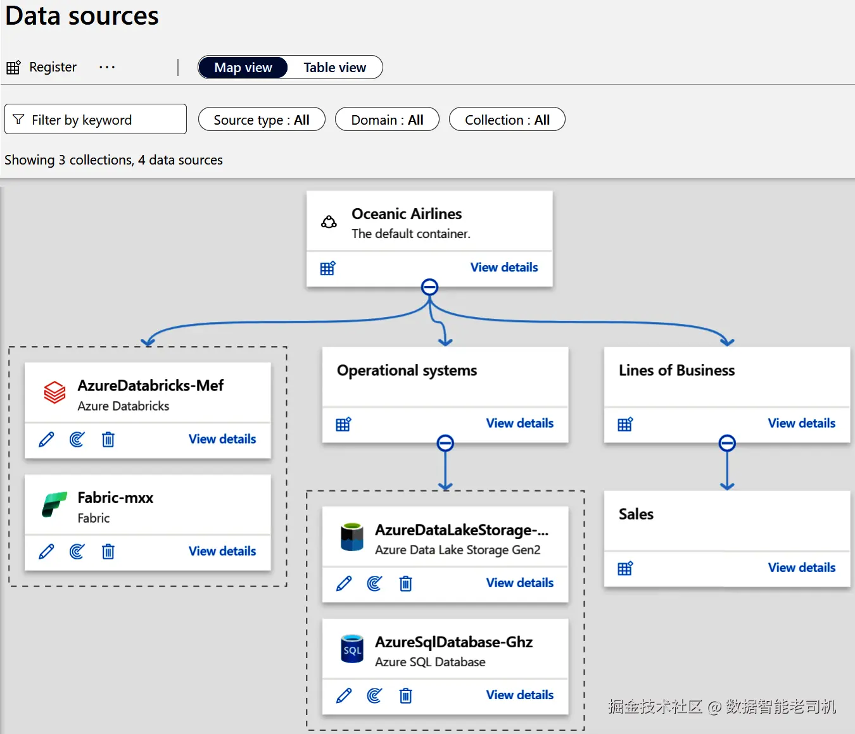View details of Oceanic Airlines collection
The image size is (855, 734).
coord(504,268)
